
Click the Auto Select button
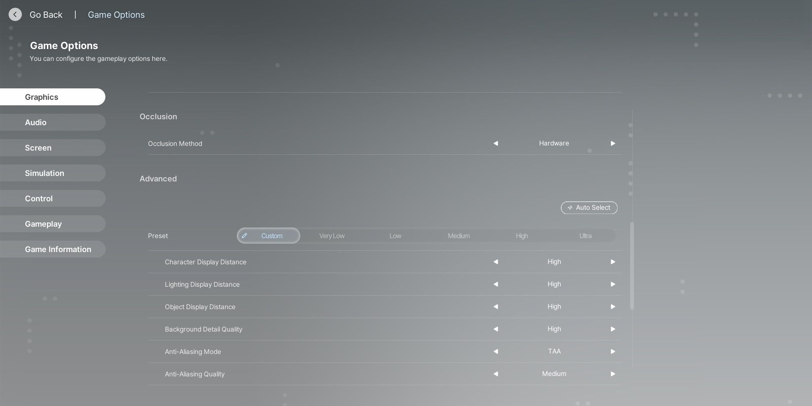(x=589, y=208)
